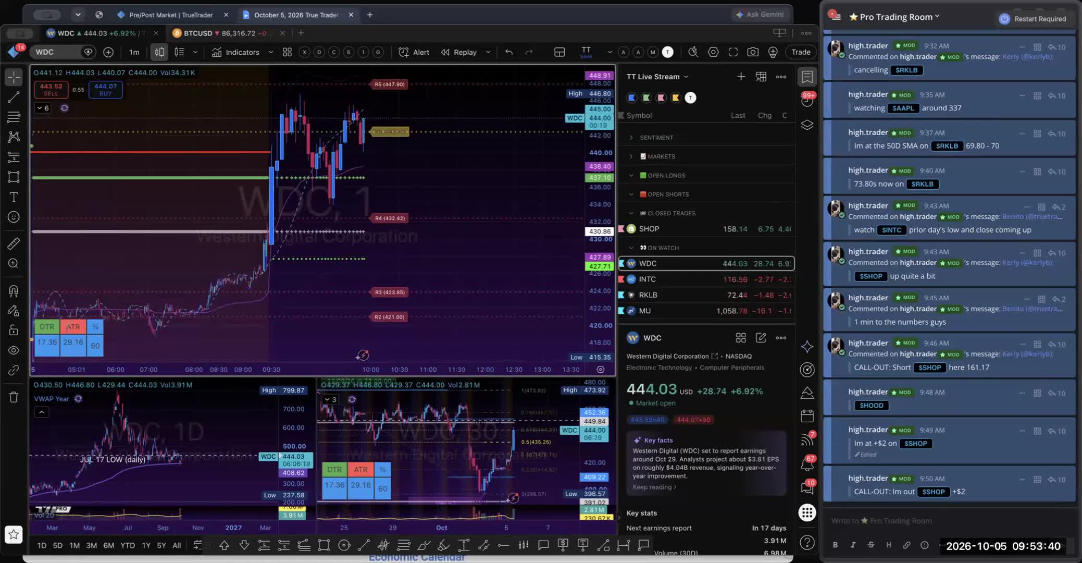This screenshot has height=563, width=1082.
Task: Select the trend line drawing tool
Action: pyautogui.click(x=14, y=97)
